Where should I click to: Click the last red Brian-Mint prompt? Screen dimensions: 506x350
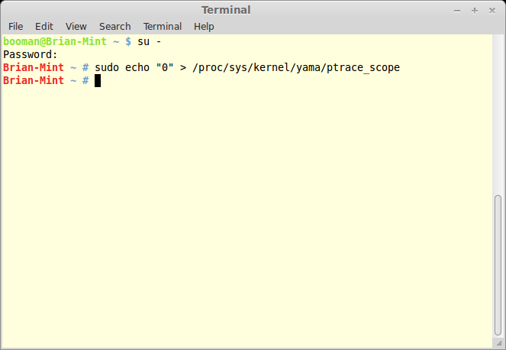tap(34, 80)
